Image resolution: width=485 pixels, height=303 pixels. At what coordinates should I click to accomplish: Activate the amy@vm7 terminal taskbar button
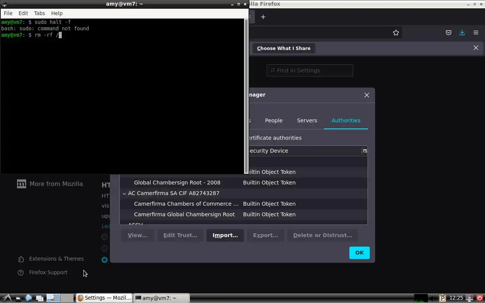(161, 298)
